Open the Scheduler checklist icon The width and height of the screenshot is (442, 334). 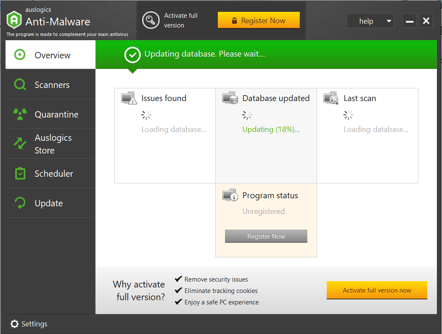click(x=20, y=173)
